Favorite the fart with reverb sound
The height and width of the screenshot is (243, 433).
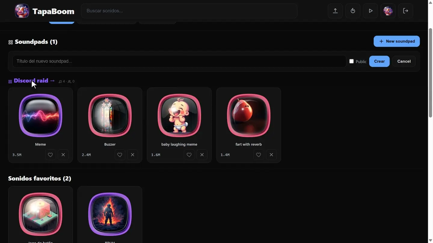[x=259, y=155]
